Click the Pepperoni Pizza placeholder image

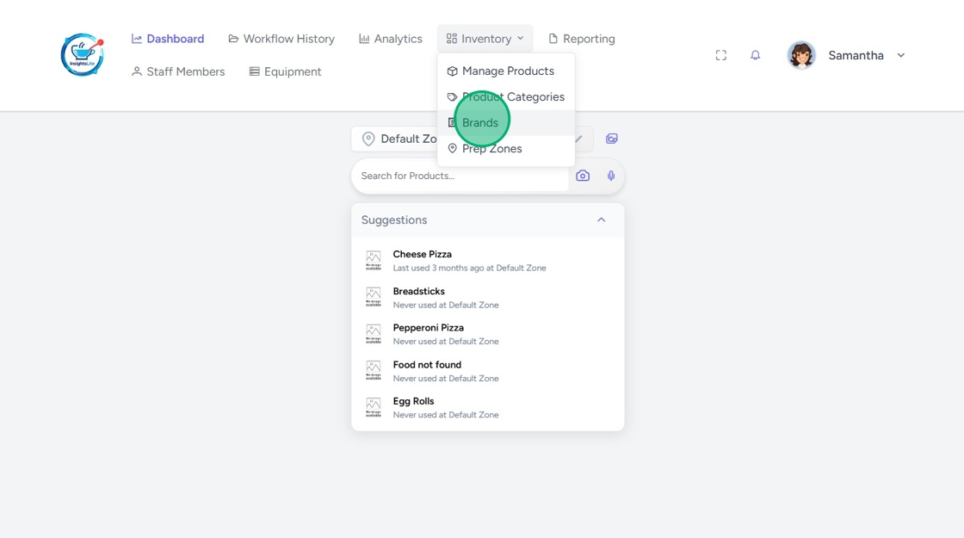click(374, 334)
